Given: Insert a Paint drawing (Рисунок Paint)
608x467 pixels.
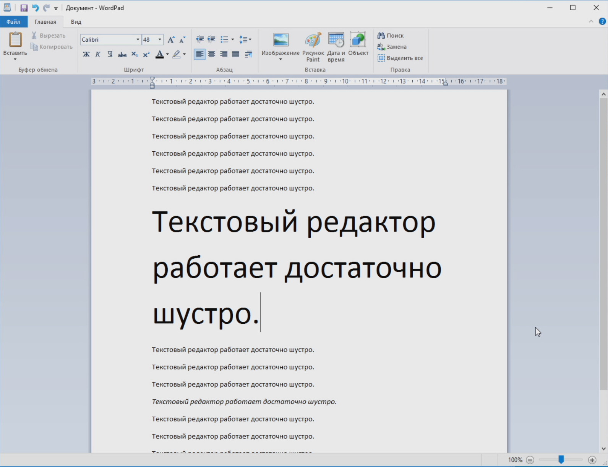Looking at the screenshot, I should [x=313, y=47].
